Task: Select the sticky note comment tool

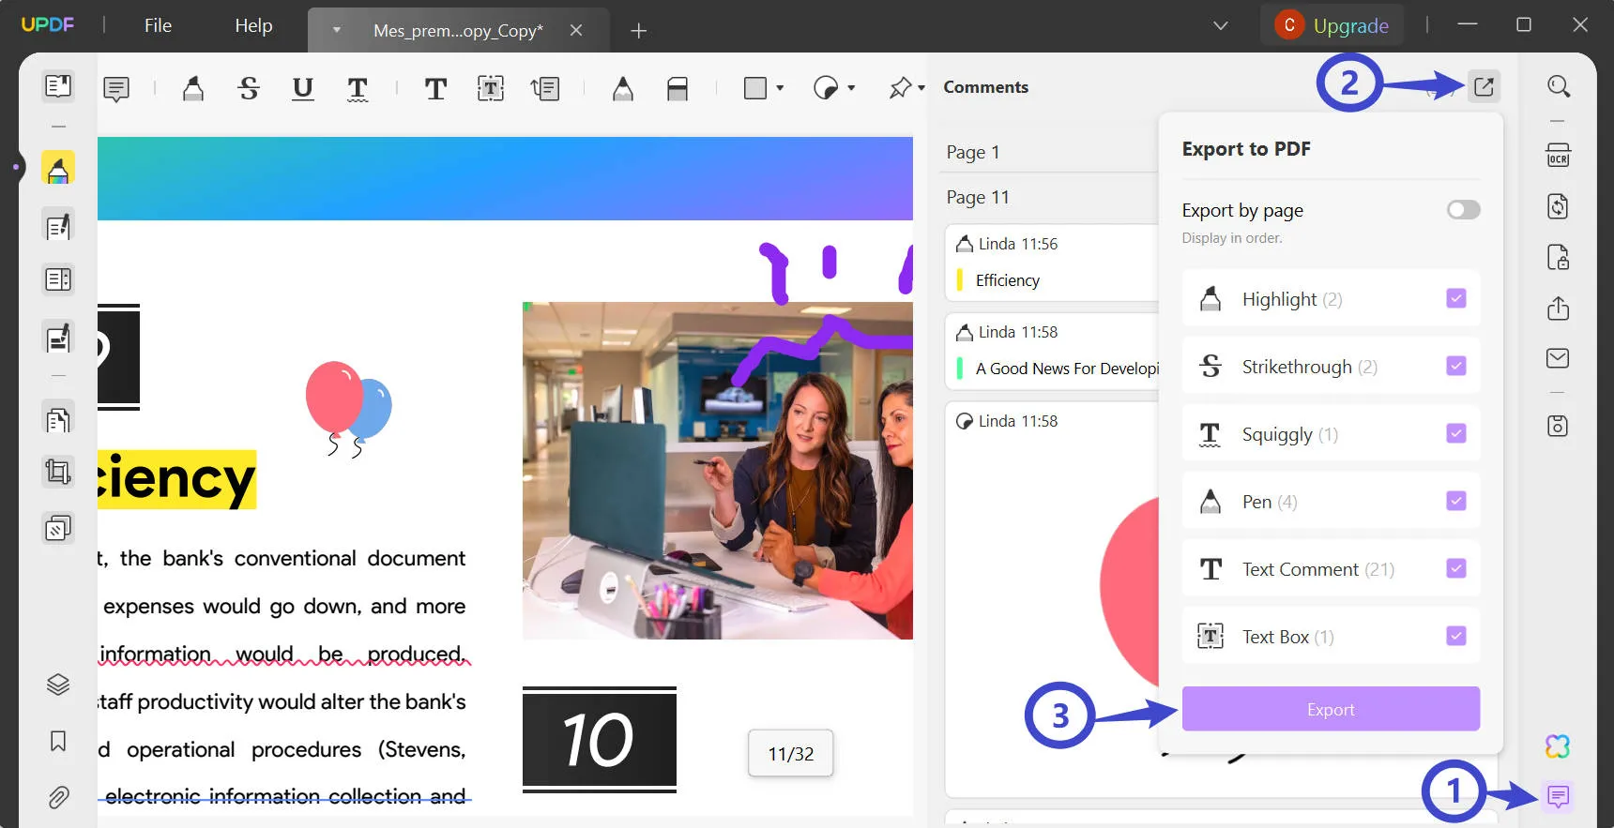Action: 116,89
